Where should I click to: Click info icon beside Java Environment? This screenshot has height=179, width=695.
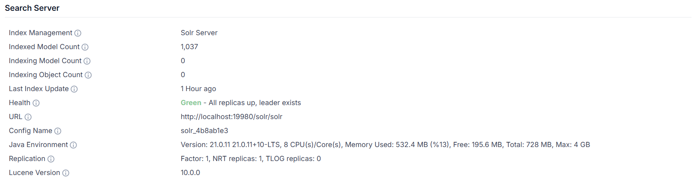coord(73,145)
